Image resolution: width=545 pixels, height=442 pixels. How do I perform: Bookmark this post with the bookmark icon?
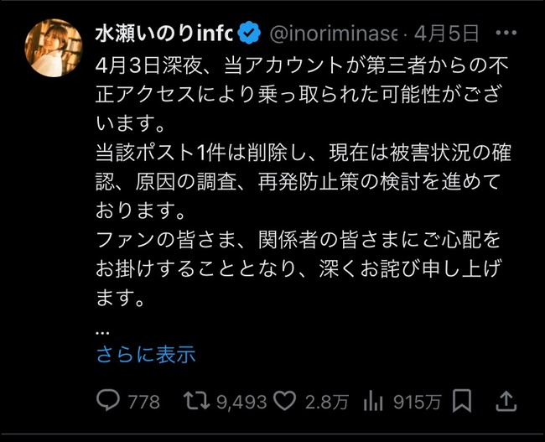(462, 401)
